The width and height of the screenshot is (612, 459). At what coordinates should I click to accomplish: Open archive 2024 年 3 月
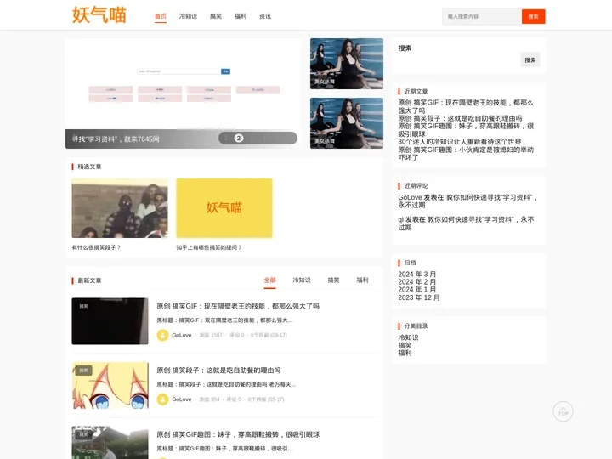(x=416, y=275)
